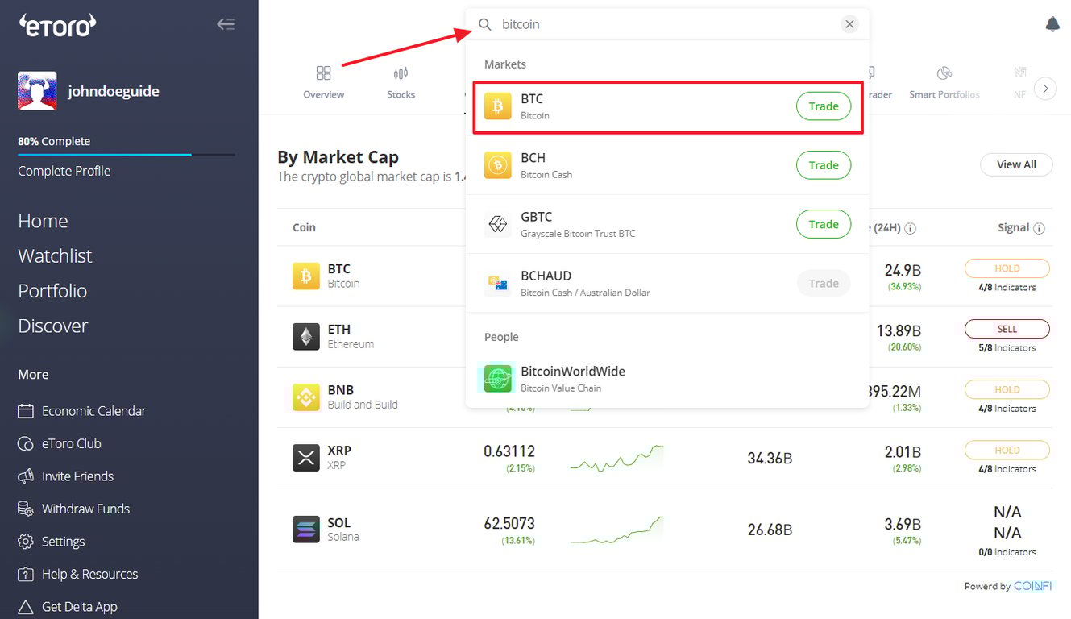Trade BTC from search results

coord(823,106)
